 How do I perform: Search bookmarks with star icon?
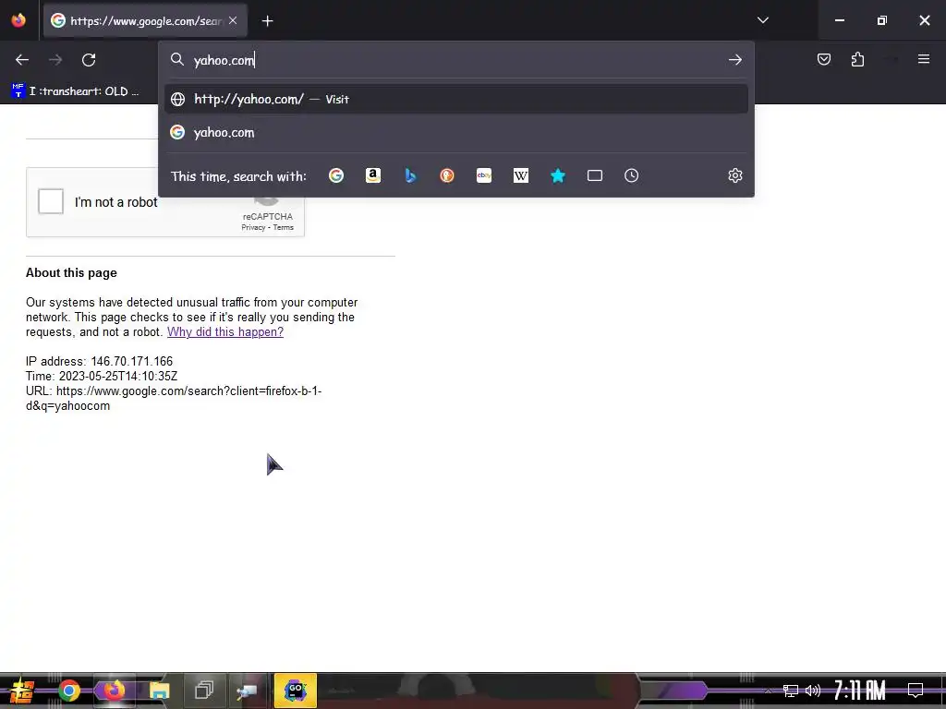click(557, 175)
